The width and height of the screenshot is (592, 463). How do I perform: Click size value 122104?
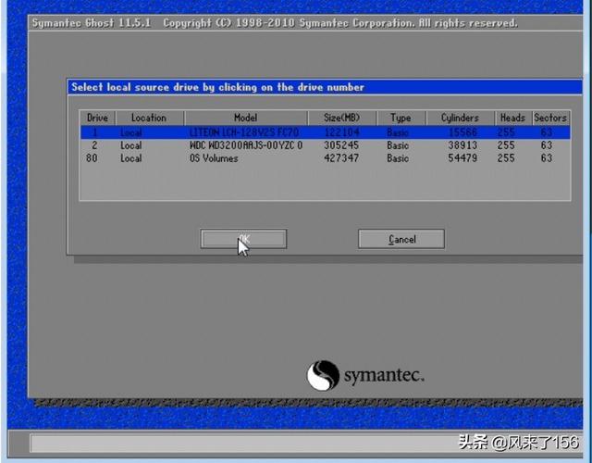pos(342,132)
